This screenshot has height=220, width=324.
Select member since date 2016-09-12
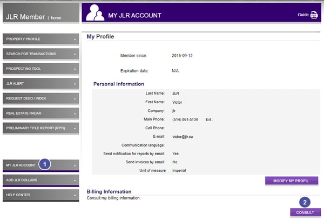point(182,56)
